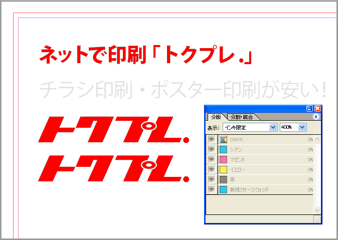Click the CMYK color swatch icon
The width and height of the screenshot is (338, 240).
[223, 140]
